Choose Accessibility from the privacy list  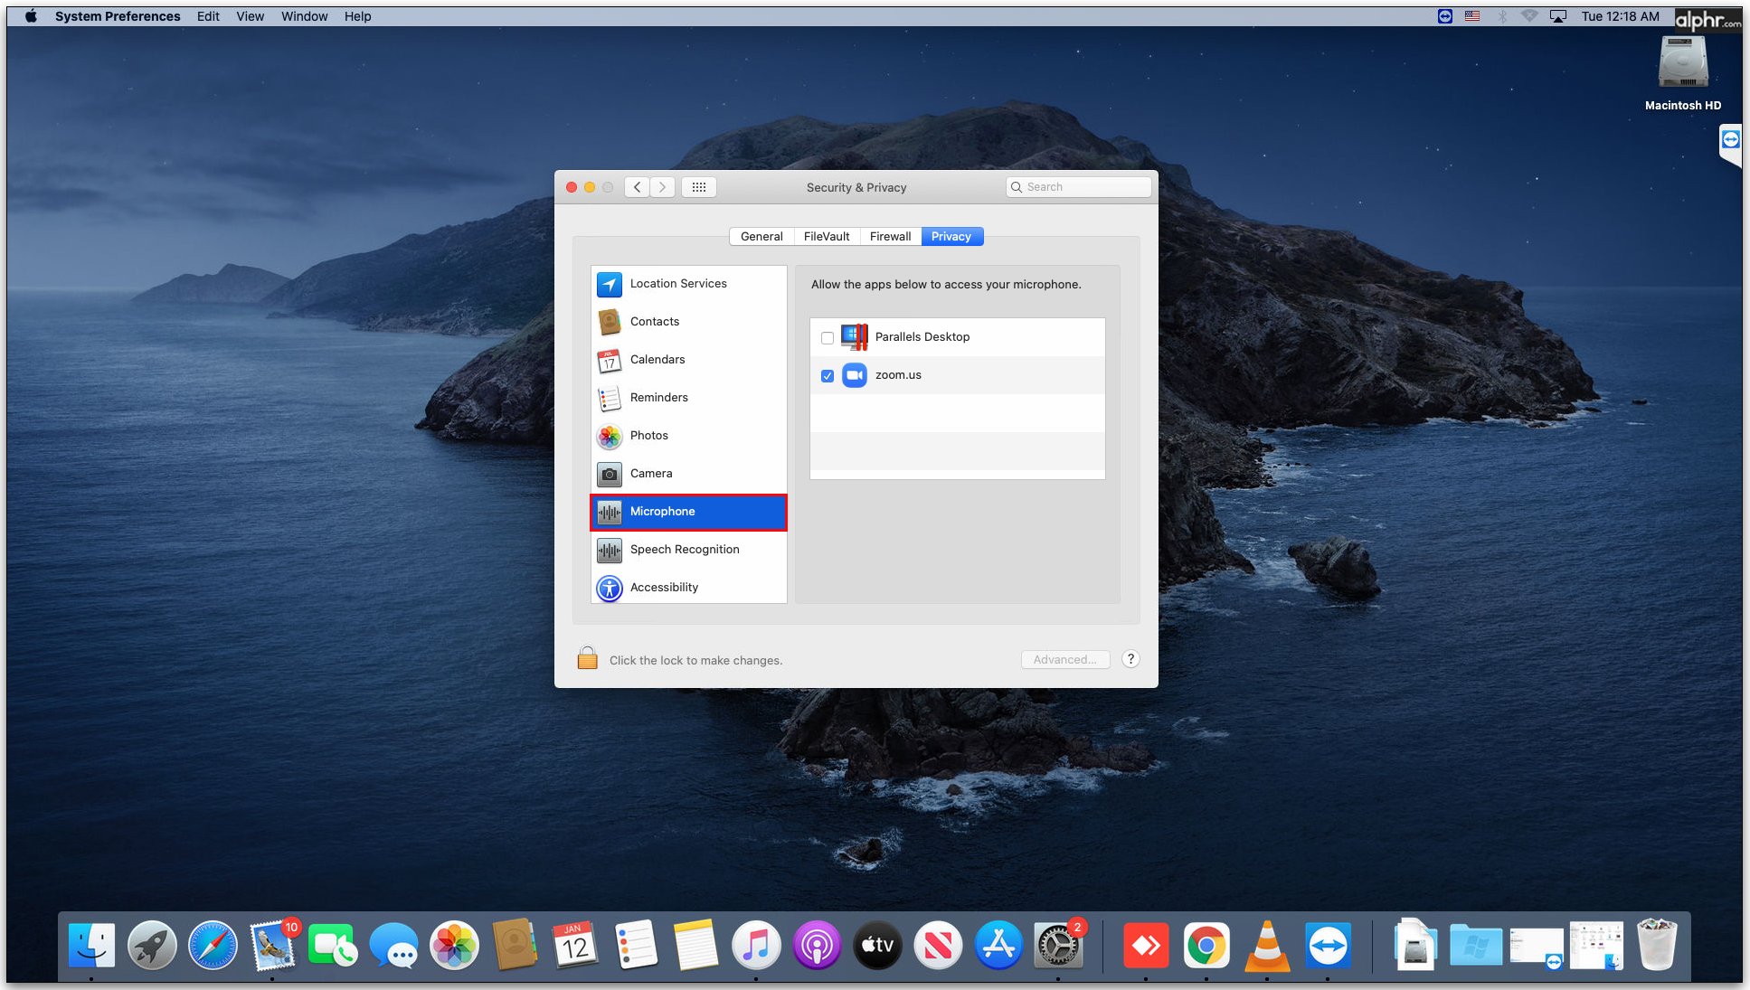(664, 588)
